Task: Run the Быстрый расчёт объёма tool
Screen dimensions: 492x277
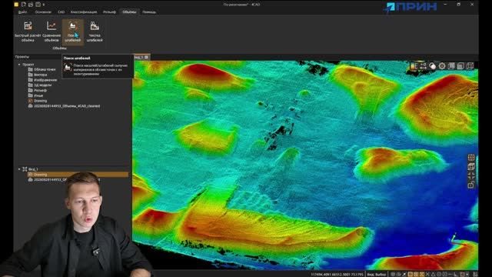Action: 28,32
